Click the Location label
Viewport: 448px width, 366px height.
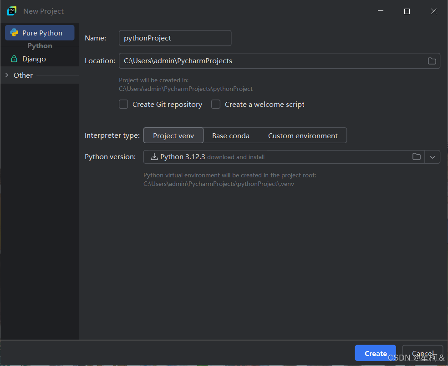coord(100,61)
